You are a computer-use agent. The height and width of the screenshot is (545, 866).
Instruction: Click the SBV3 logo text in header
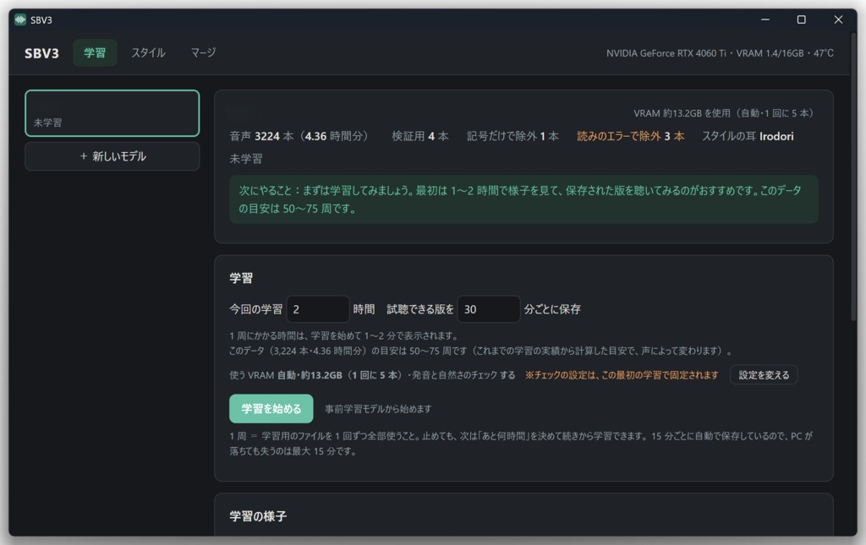click(41, 53)
